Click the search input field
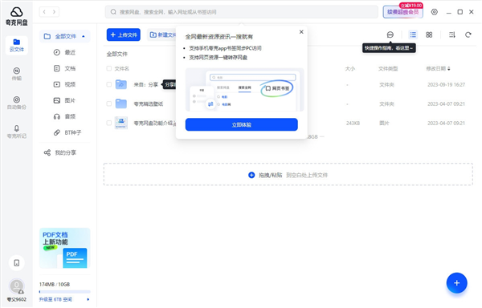 (x=241, y=12)
